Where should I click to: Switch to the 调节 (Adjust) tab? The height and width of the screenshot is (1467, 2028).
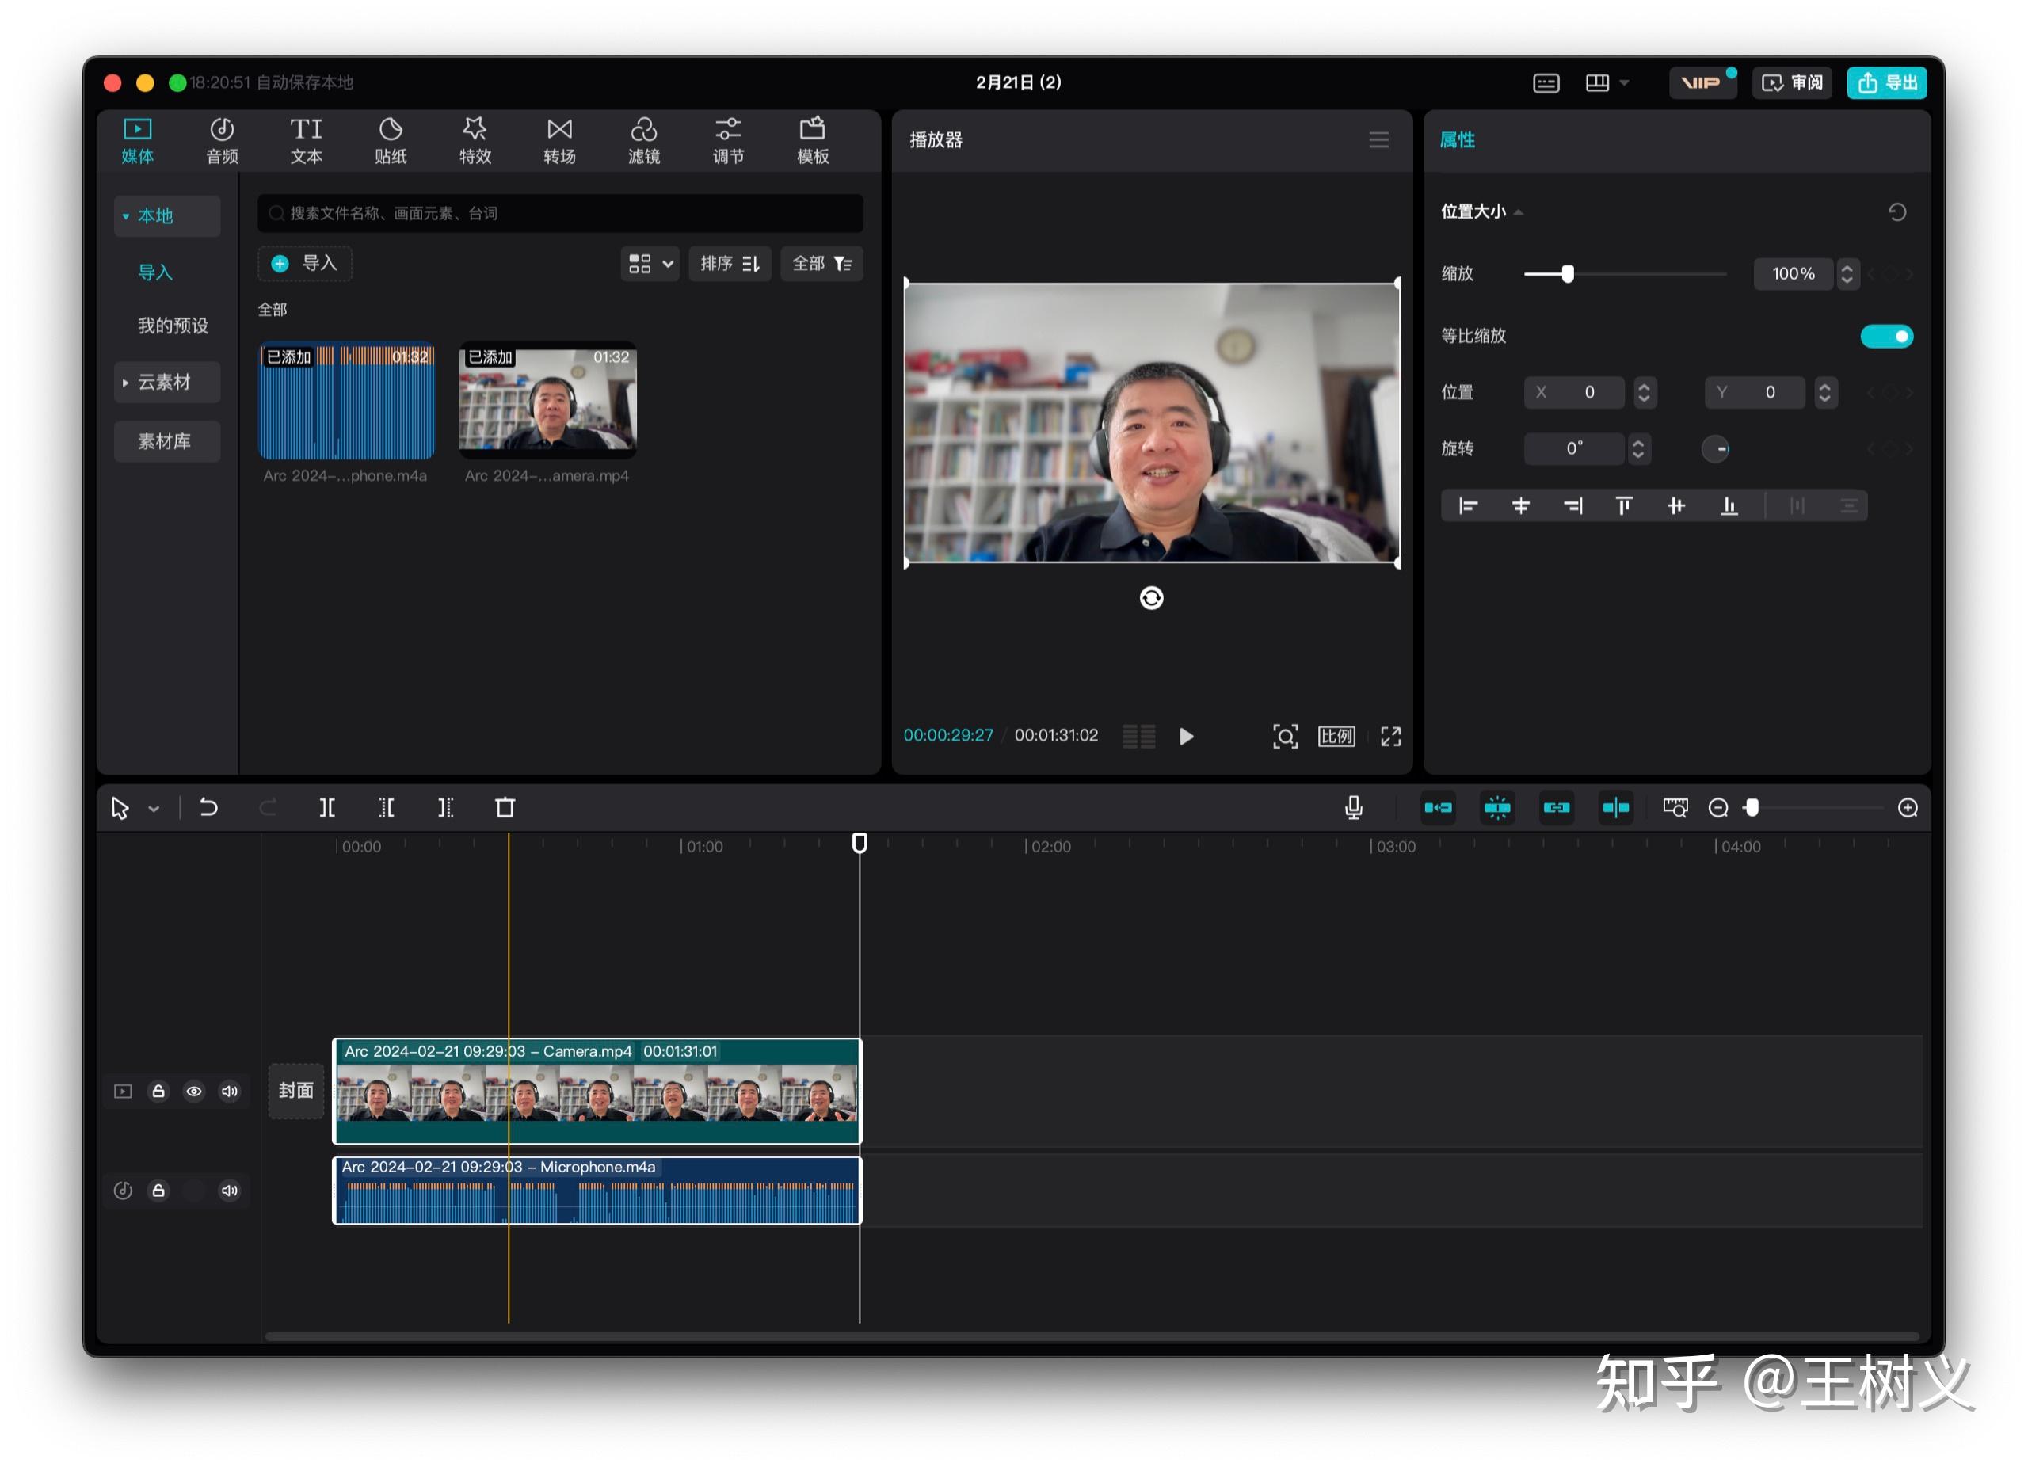tap(729, 140)
